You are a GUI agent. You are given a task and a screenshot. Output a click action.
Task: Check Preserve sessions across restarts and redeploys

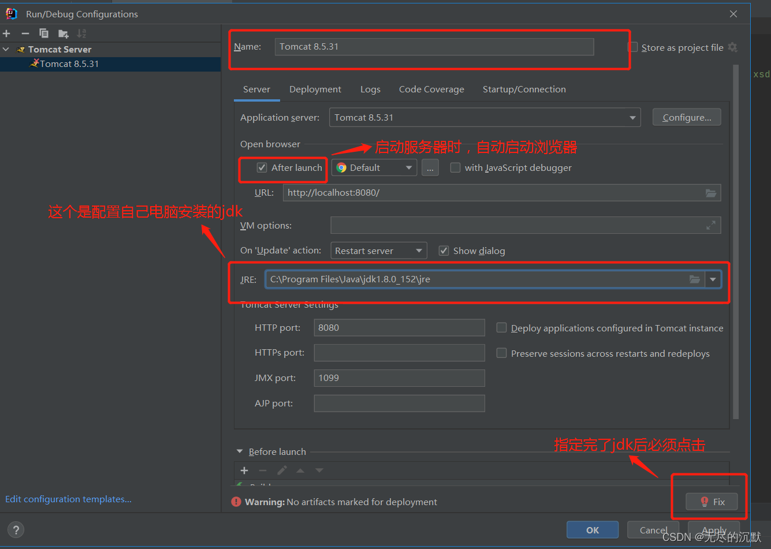click(x=501, y=353)
